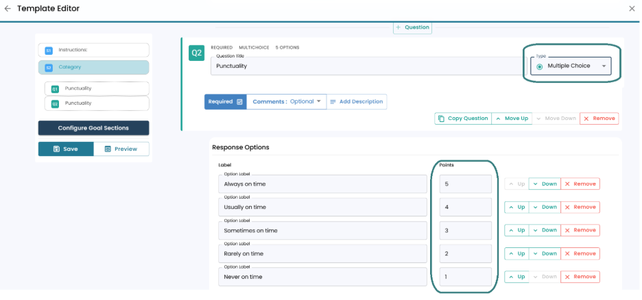Move 'Rarely on time' option up

(516, 253)
